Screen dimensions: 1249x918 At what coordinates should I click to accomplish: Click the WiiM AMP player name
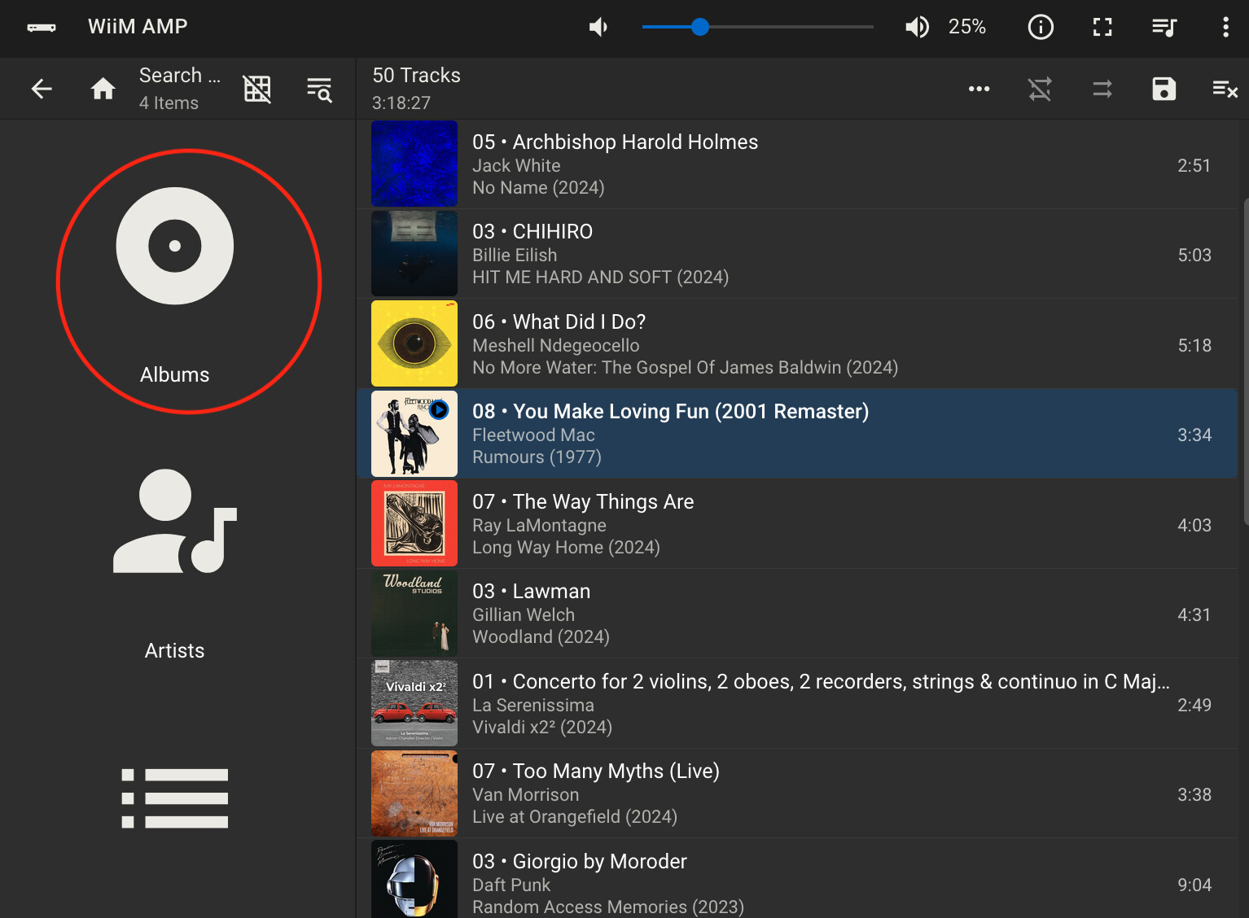(138, 26)
